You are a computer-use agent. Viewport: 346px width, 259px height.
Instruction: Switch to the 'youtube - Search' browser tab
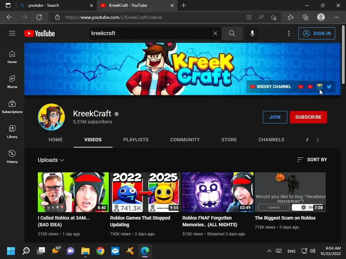tap(56, 5)
